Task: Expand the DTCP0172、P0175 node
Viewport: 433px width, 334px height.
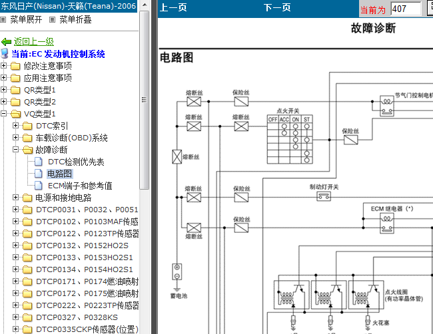Action: 16,293
